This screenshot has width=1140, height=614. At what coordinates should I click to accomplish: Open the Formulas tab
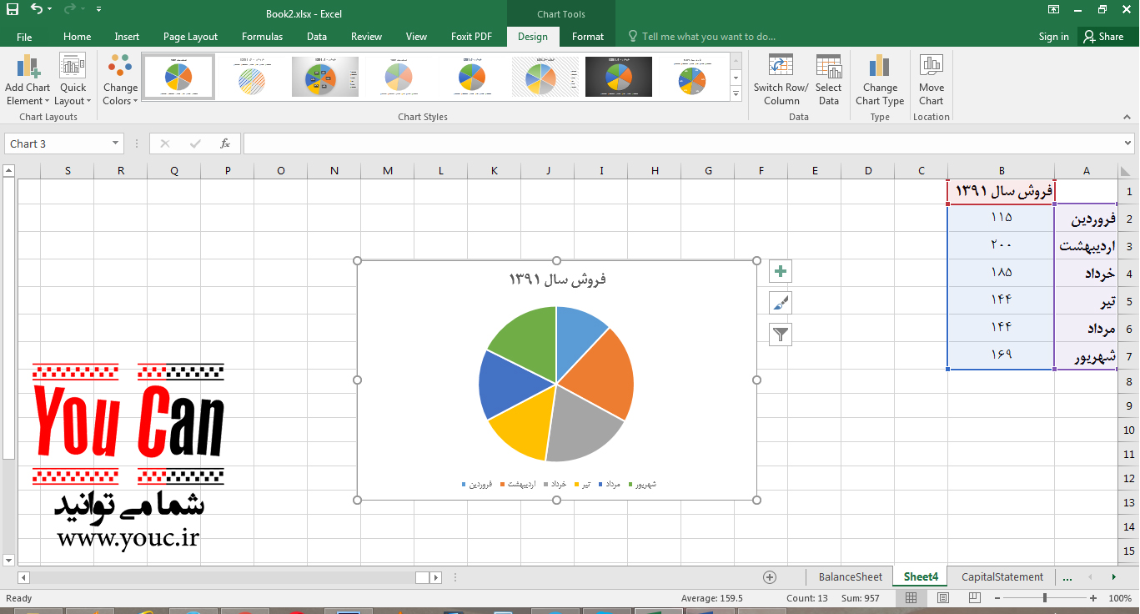coord(262,37)
